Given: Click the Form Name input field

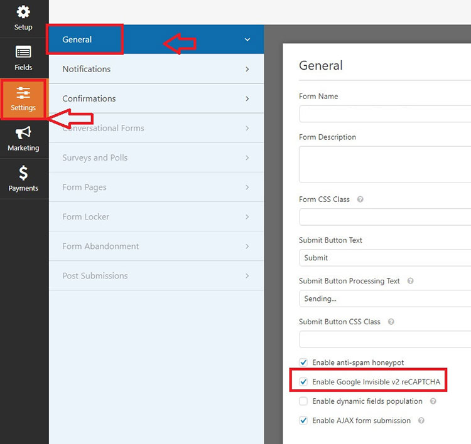Looking at the screenshot, I should (385, 114).
